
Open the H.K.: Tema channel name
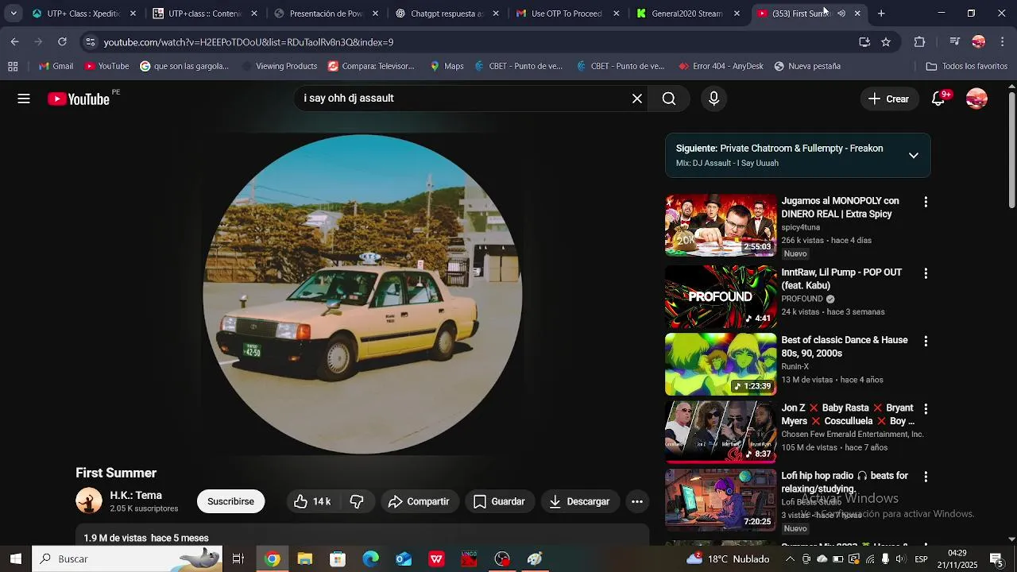point(135,495)
